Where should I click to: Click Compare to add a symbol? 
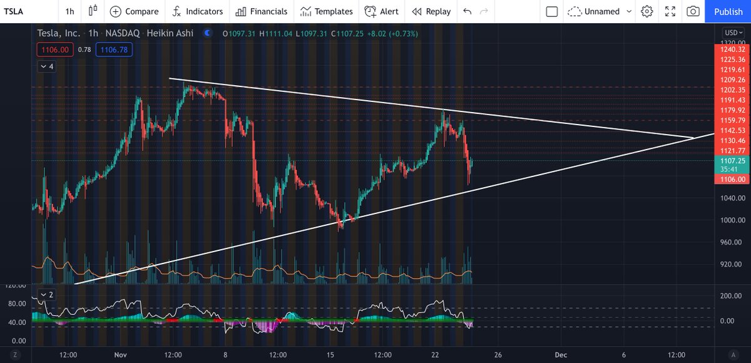134,11
